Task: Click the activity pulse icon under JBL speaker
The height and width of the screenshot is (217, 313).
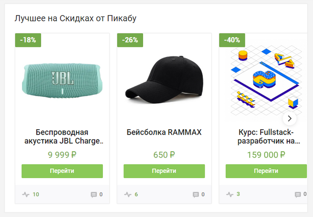Action: pyautogui.click(x=26, y=195)
